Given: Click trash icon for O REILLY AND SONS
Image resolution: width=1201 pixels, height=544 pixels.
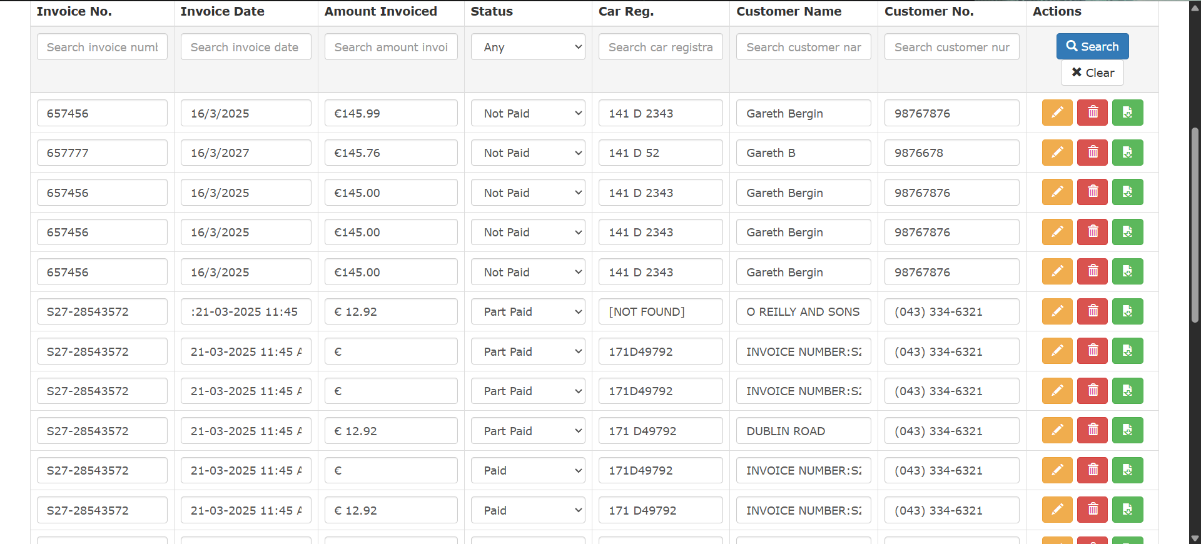Looking at the screenshot, I should [1092, 311].
